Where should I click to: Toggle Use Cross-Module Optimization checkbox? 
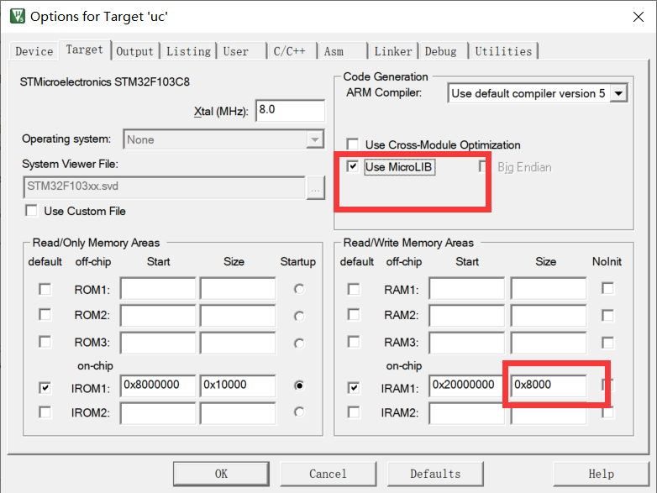(x=353, y=144)
